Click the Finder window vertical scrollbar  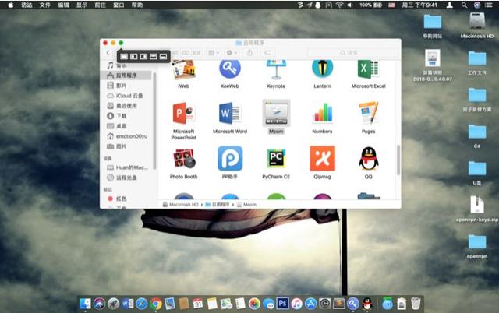(x=398, y=160)
